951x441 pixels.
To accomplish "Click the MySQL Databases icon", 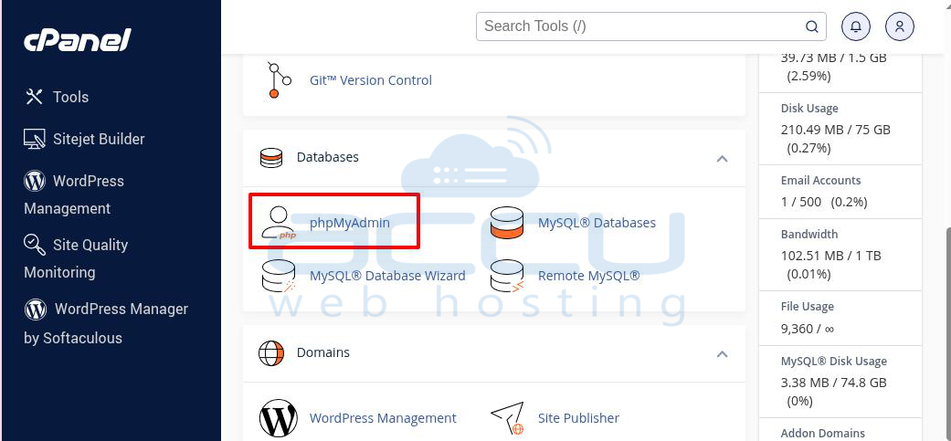I will [506, 222].
